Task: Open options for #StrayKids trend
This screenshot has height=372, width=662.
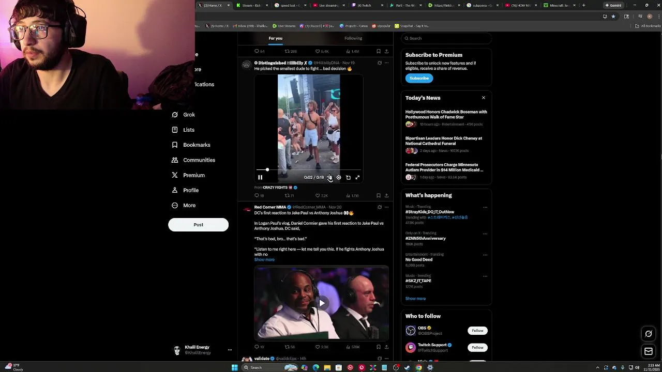Action: tap(485, 207)
